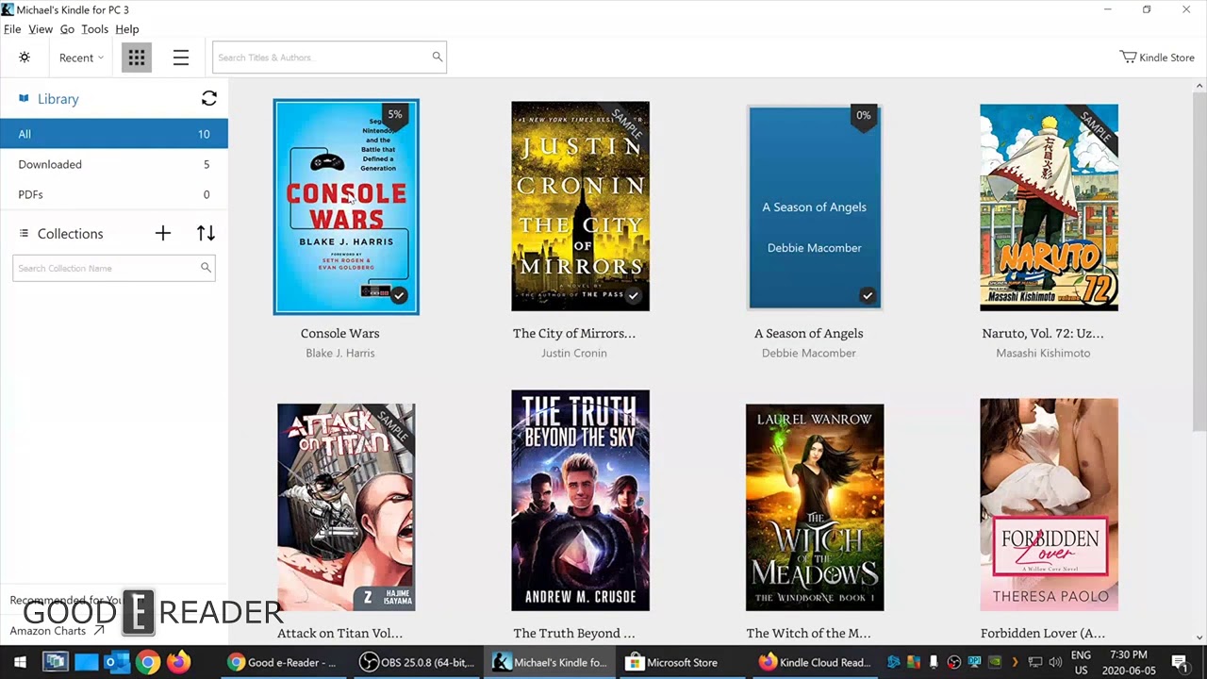Open Outlook from taskbar
1207x679 pixels.
pos(115,662)
